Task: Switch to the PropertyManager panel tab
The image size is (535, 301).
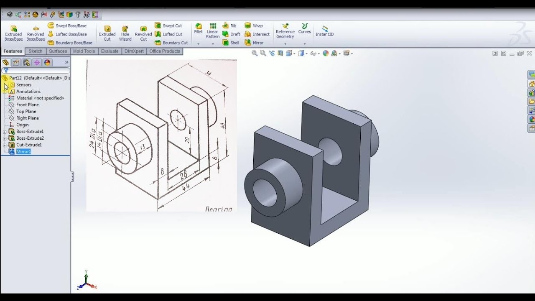Action: pyautogui.click(x=16, y=62)
